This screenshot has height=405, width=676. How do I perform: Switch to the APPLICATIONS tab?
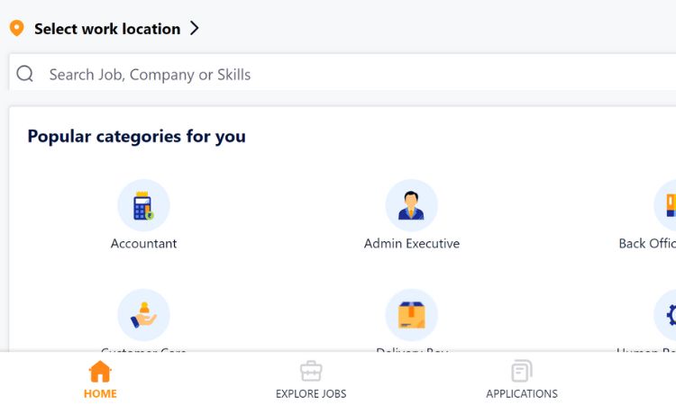tap(522, 394)
